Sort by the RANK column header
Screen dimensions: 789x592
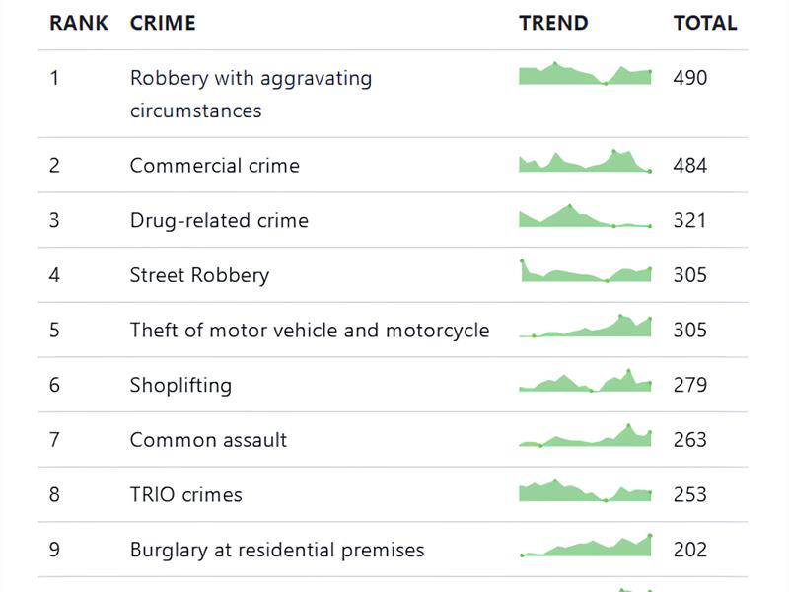[79, 23]
